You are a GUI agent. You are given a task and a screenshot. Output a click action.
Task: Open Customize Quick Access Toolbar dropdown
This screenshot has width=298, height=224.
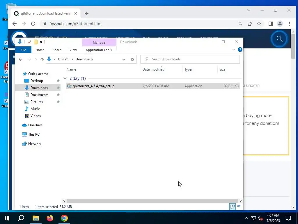click(x=41, y=42)
